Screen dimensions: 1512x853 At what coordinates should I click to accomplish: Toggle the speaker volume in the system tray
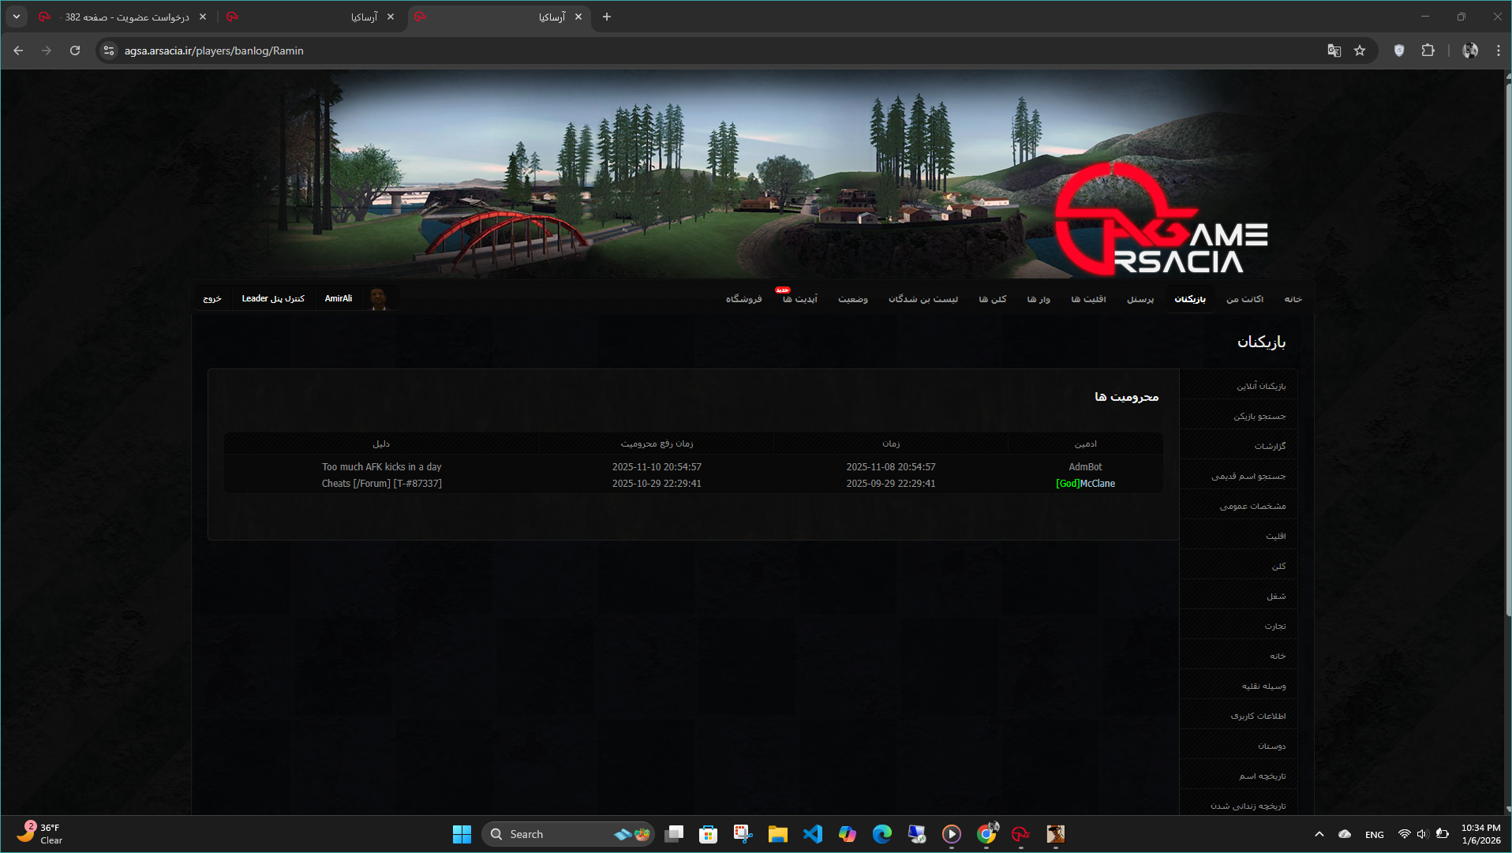[x=1422, y=834]
